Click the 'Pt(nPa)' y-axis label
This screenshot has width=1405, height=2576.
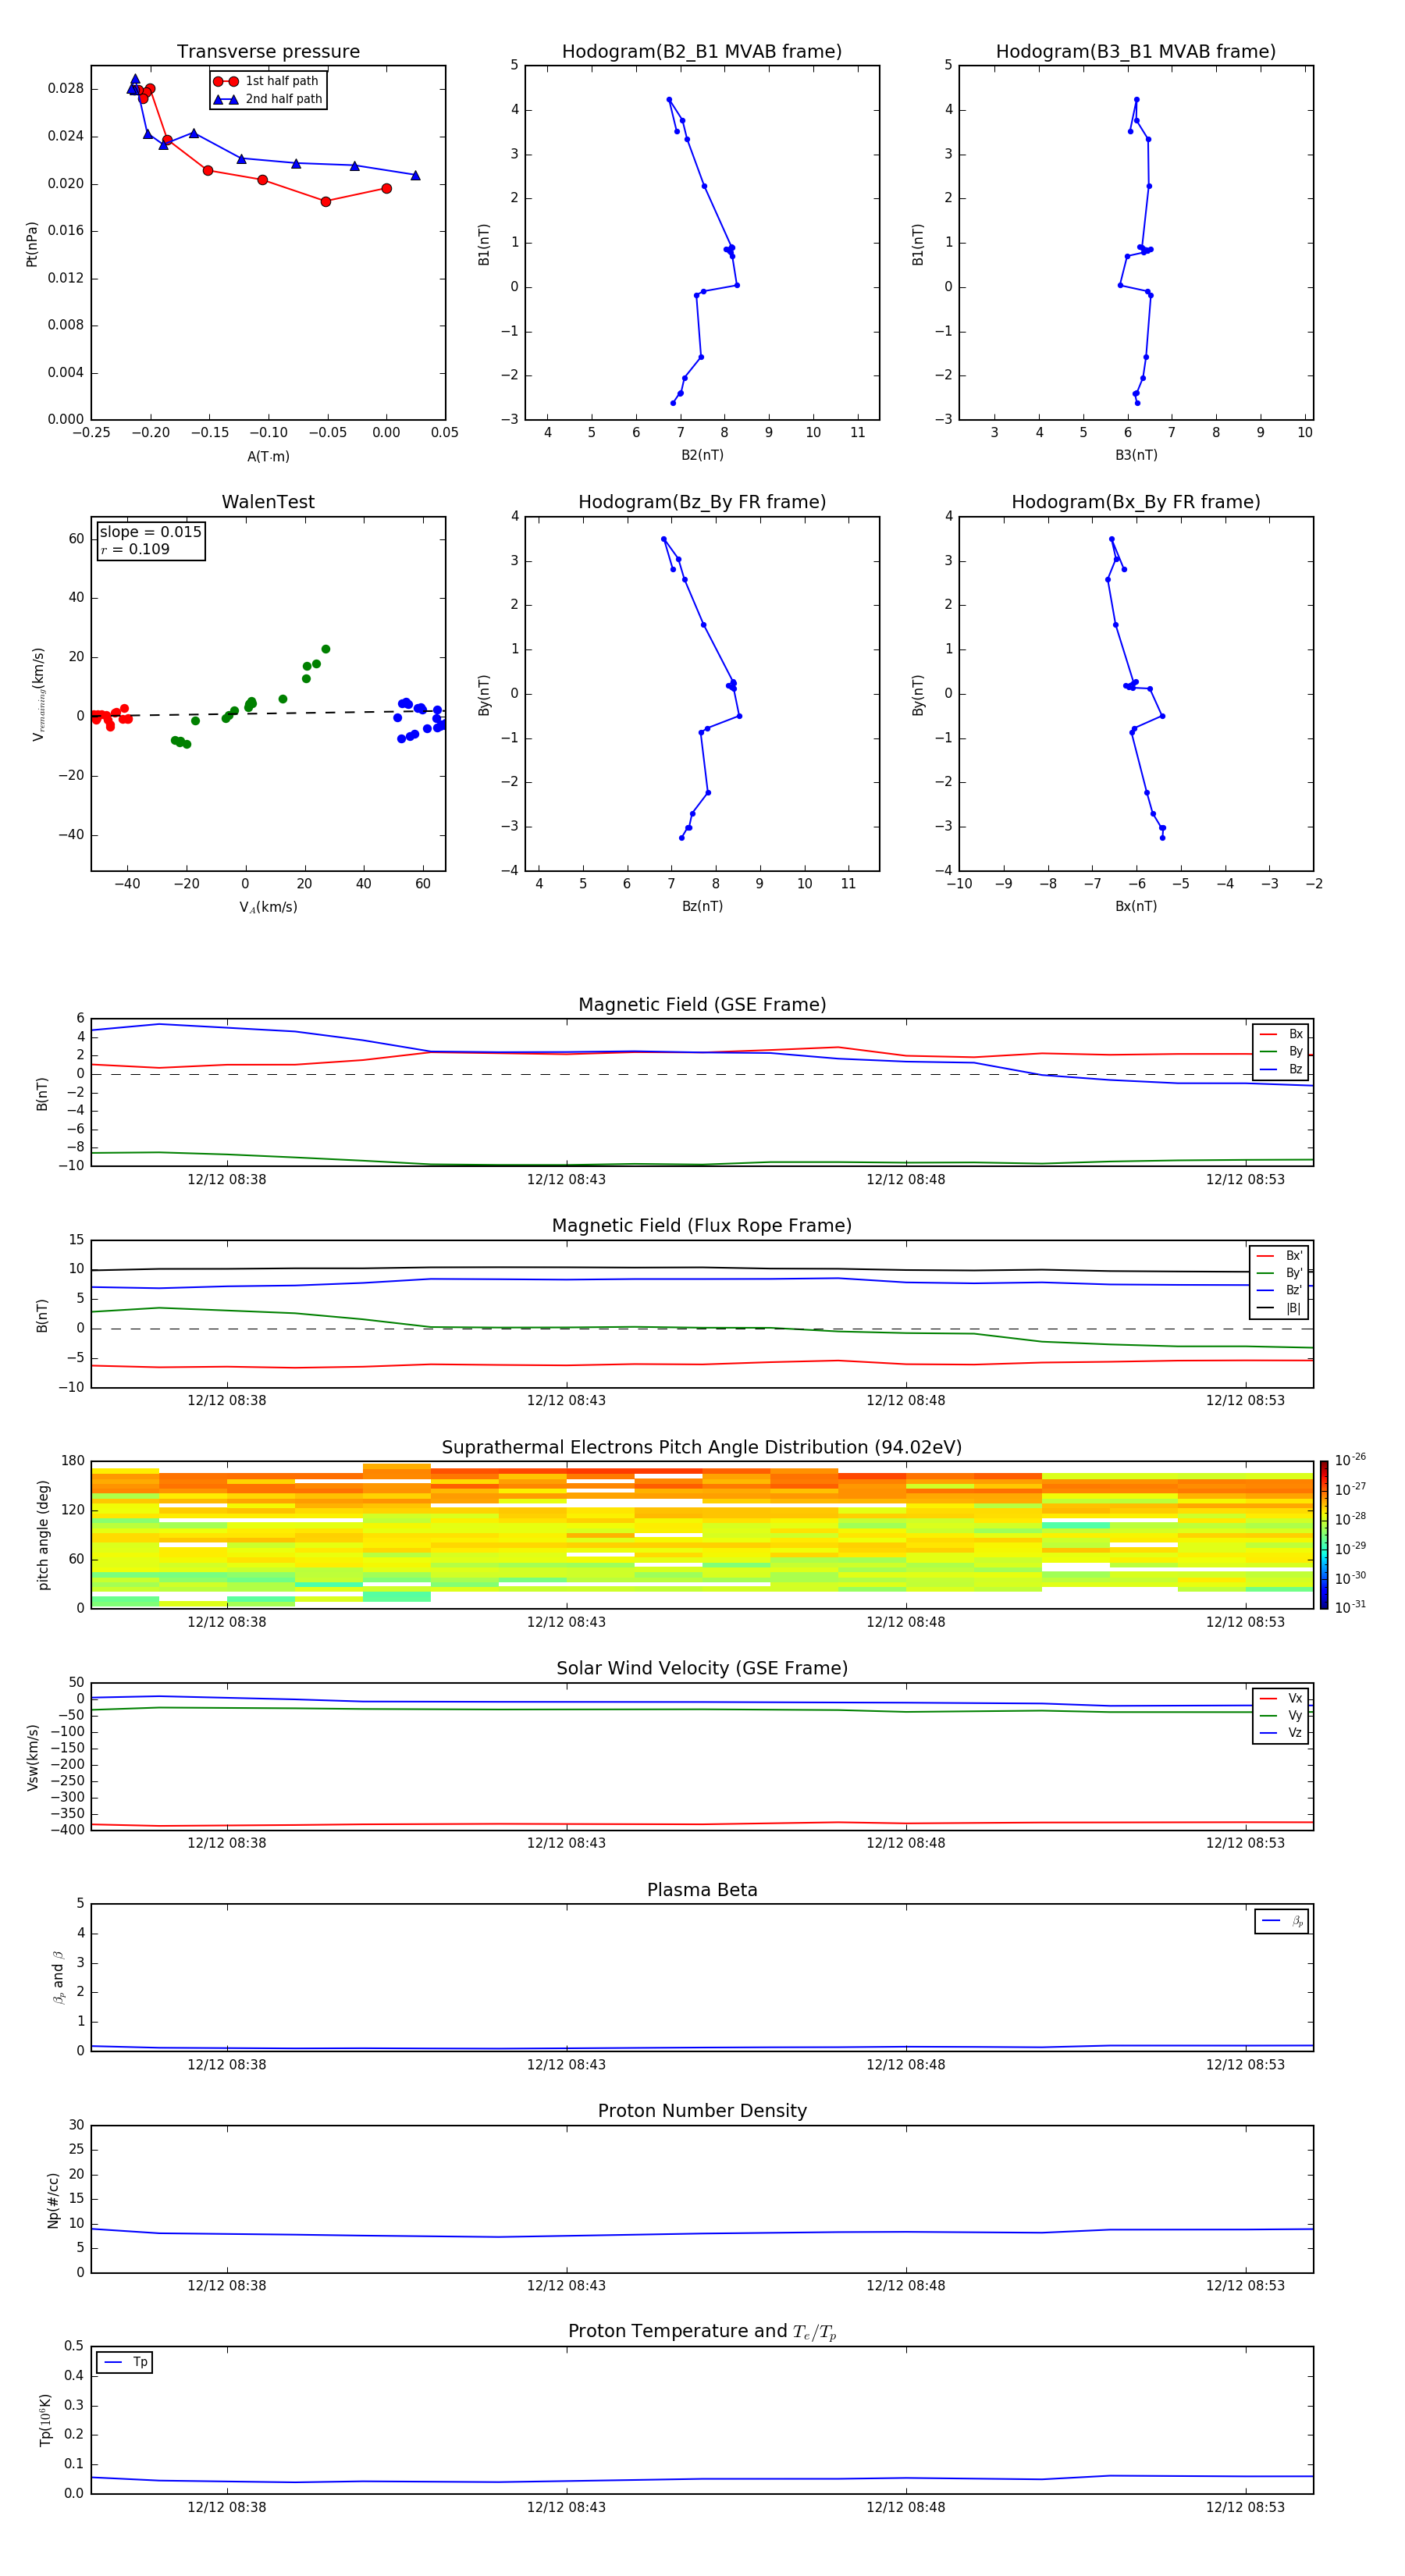pos(32,243)
